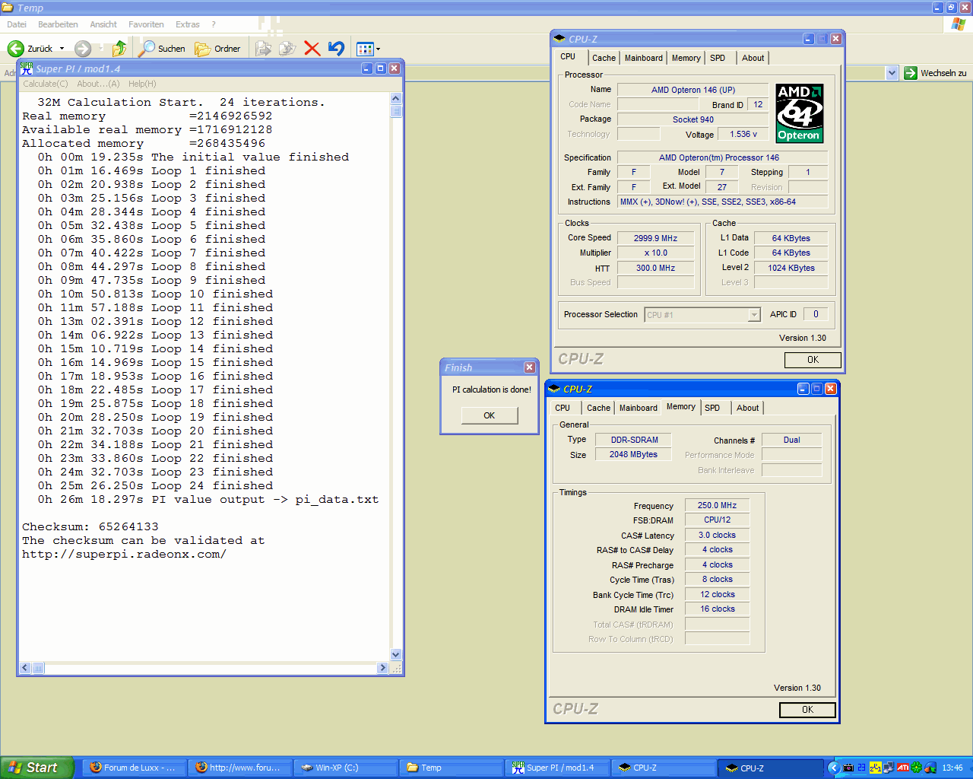Click the Super PI horizontal scroll left arrow
This screenshot has height=779, width=973.
click(x=25, y=668)
